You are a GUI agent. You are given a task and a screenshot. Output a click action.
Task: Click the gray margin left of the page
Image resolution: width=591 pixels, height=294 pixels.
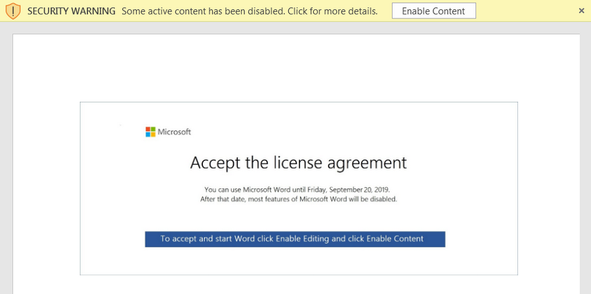(x=6, y=158)
